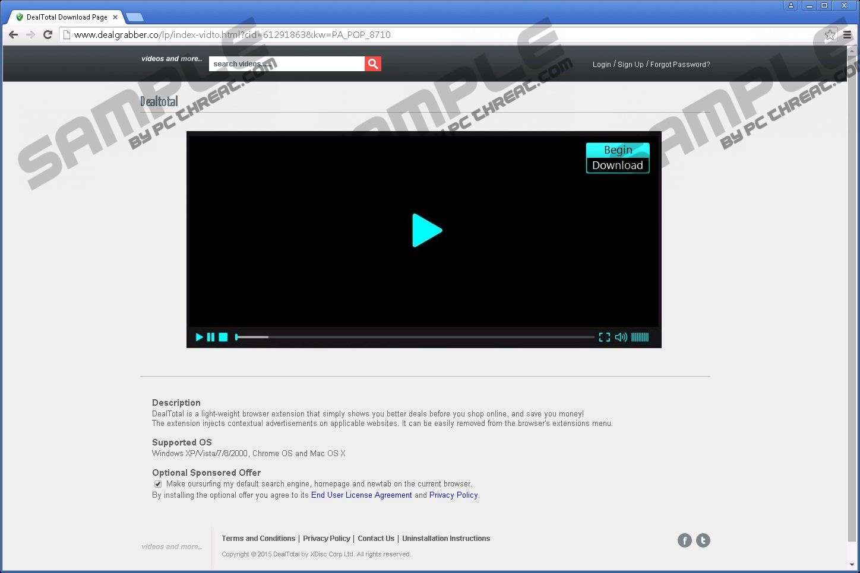Screen dimensions: 860x573
Task: Open the End User License Agreement link
Action: pyautogui.click(x=361, y=495)
